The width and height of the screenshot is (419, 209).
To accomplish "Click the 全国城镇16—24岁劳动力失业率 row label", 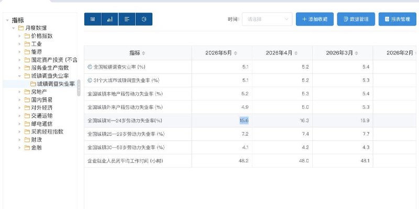I will (x=125, y=120).
